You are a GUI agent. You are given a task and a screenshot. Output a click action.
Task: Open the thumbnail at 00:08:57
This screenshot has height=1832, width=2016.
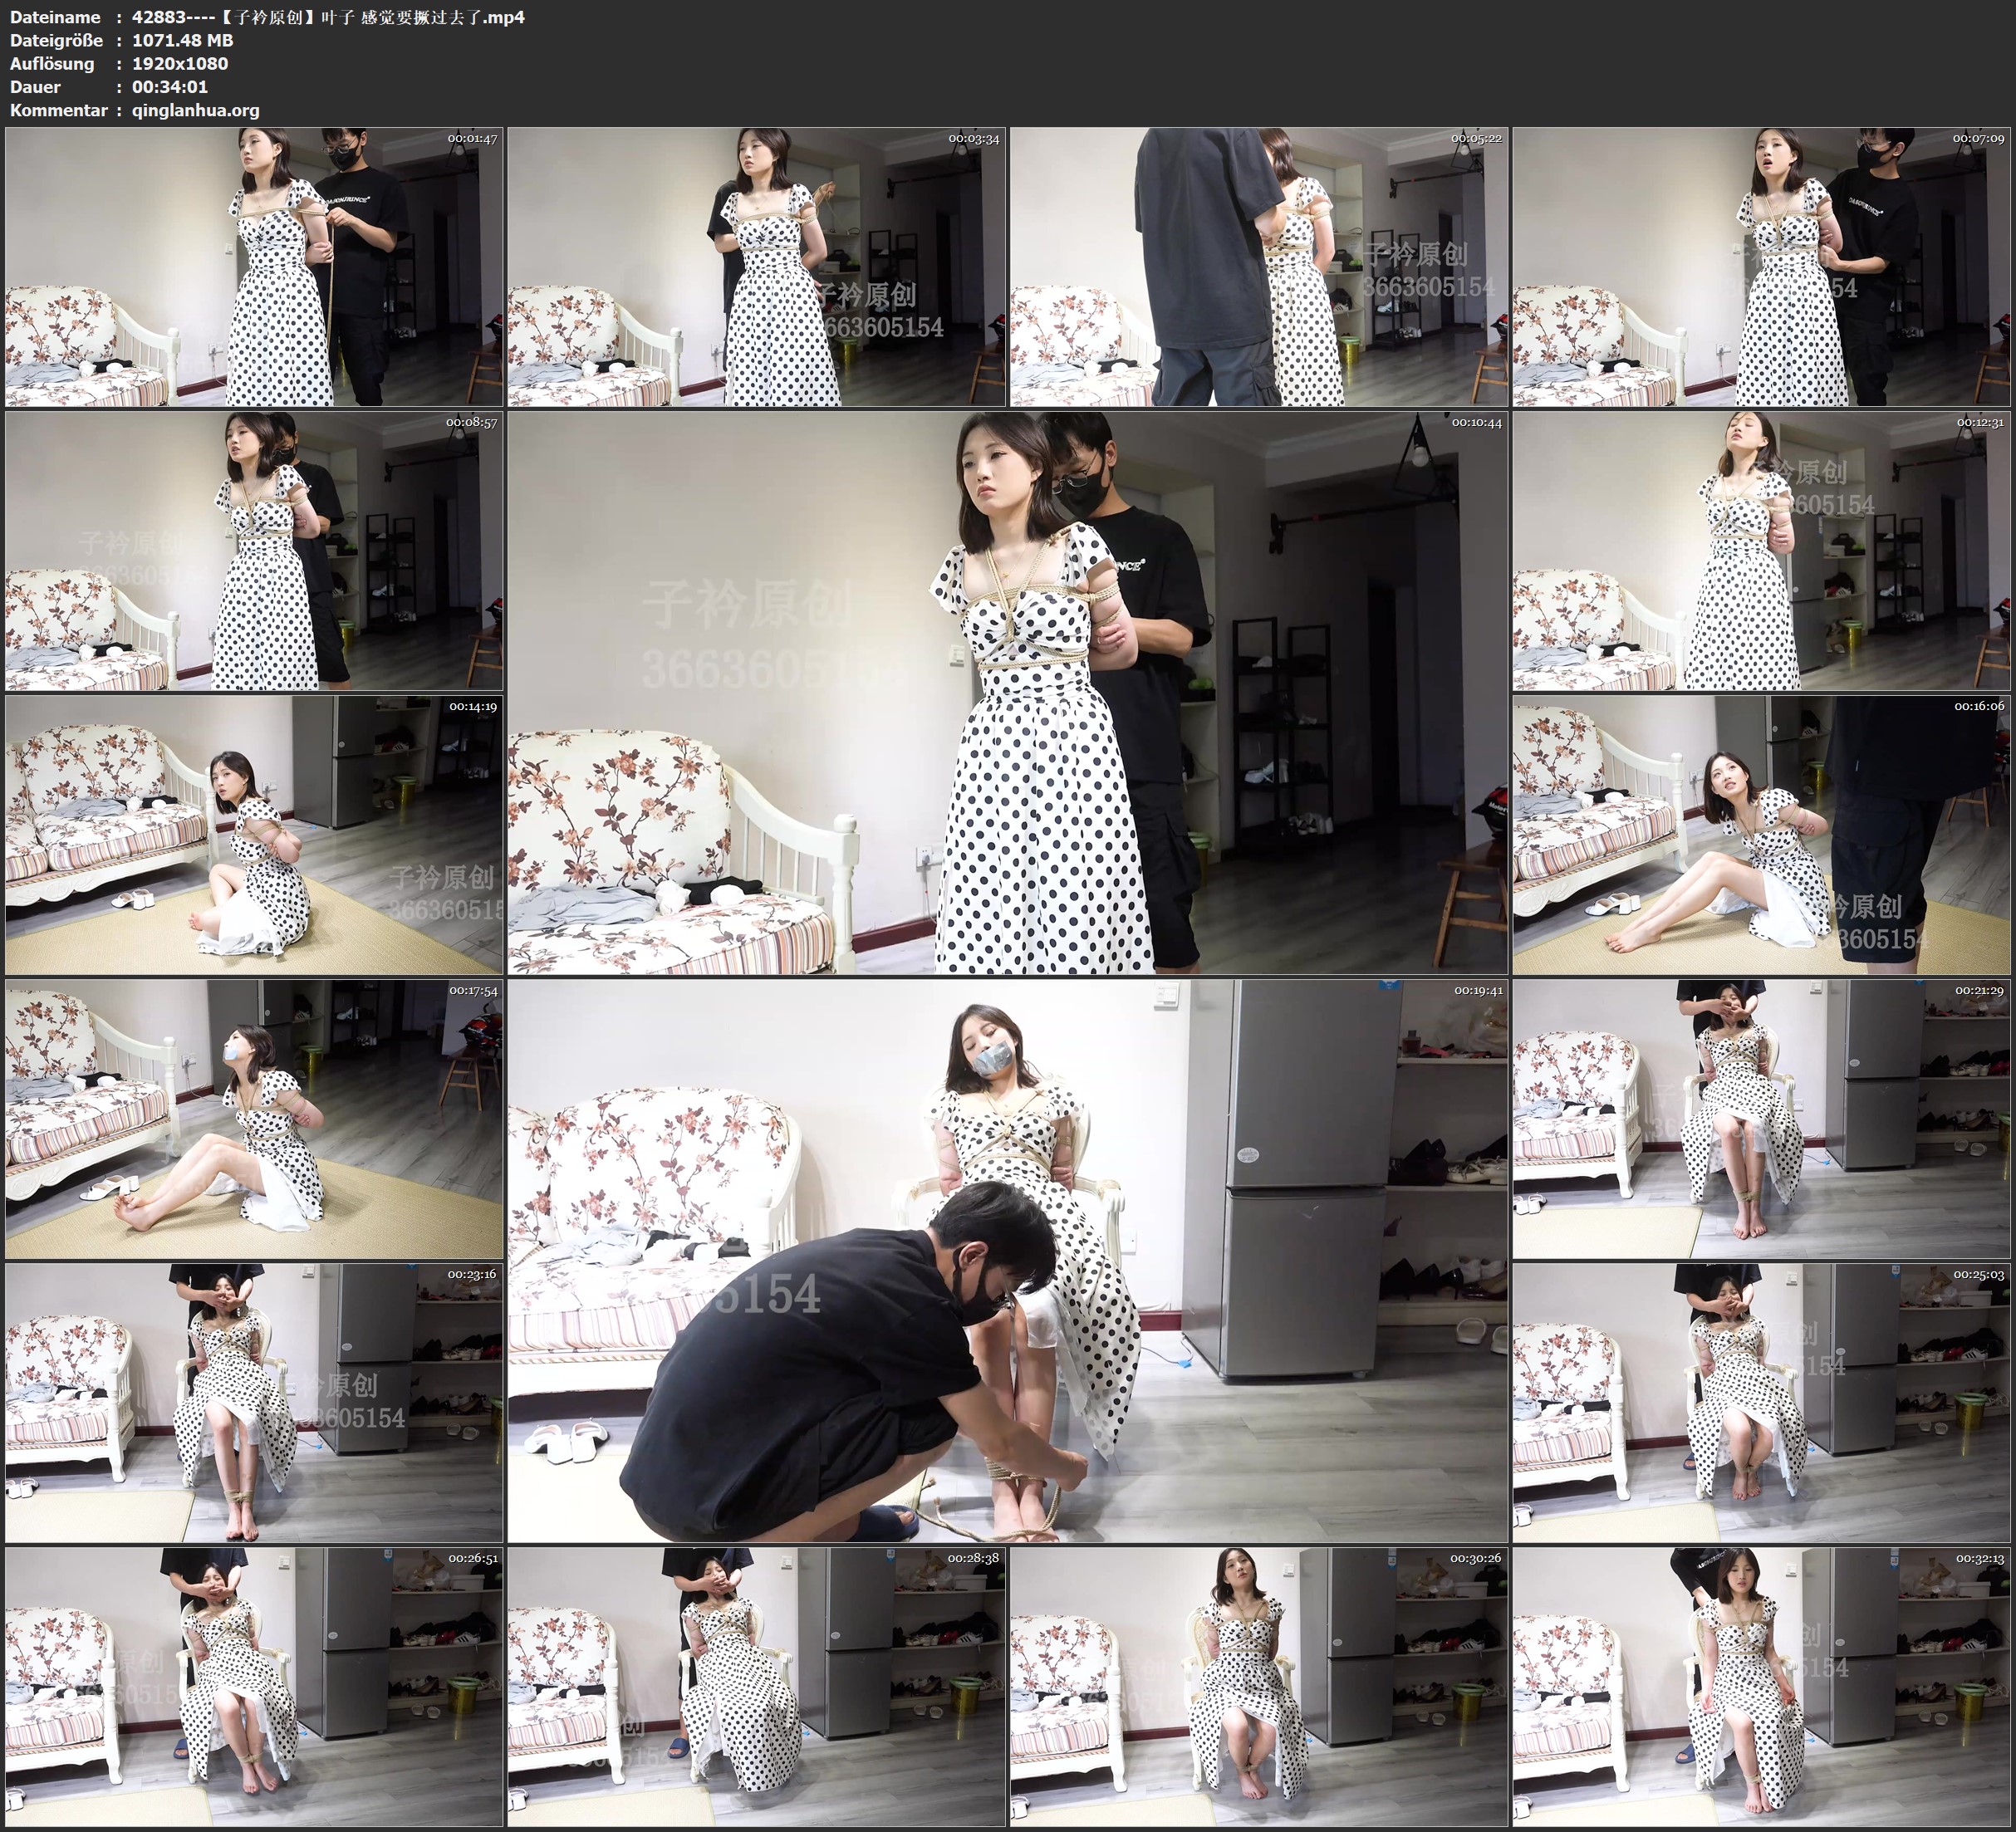click(254, 550)
